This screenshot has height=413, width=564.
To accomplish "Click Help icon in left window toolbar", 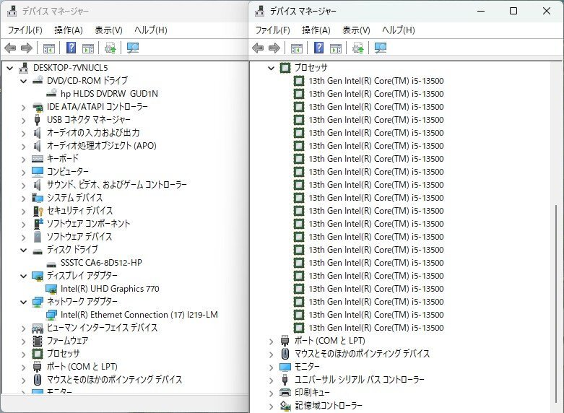I will tap(71, 48).
